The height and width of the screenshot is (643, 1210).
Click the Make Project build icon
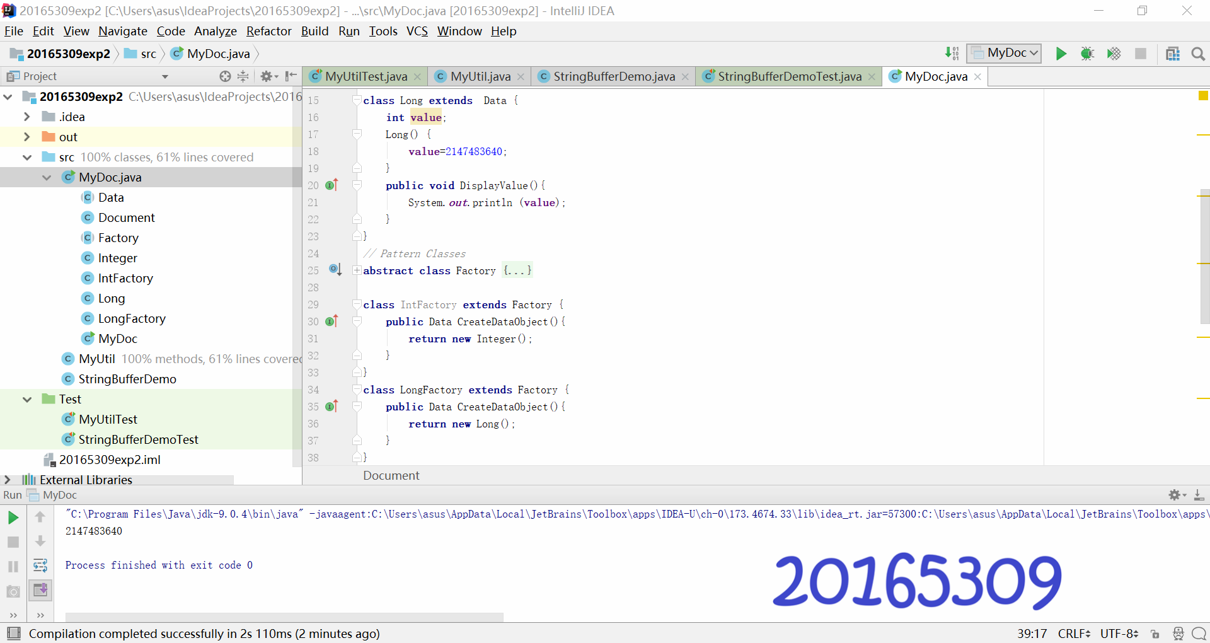[952, 54]
